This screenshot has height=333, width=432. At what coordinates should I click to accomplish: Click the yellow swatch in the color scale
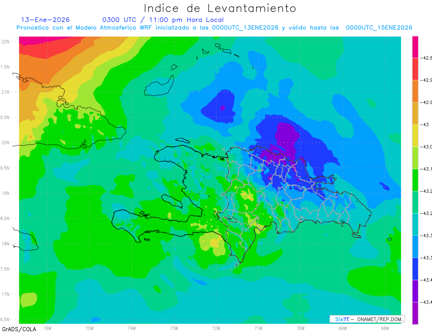(x=415, y=135)
